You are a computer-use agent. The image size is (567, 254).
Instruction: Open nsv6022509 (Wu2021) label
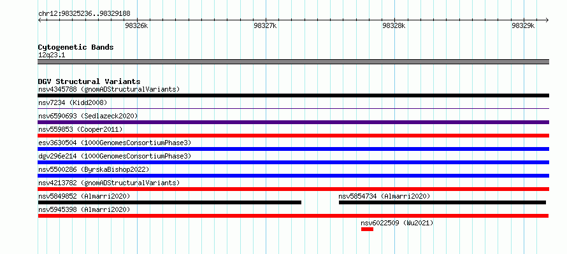(397, 223)
